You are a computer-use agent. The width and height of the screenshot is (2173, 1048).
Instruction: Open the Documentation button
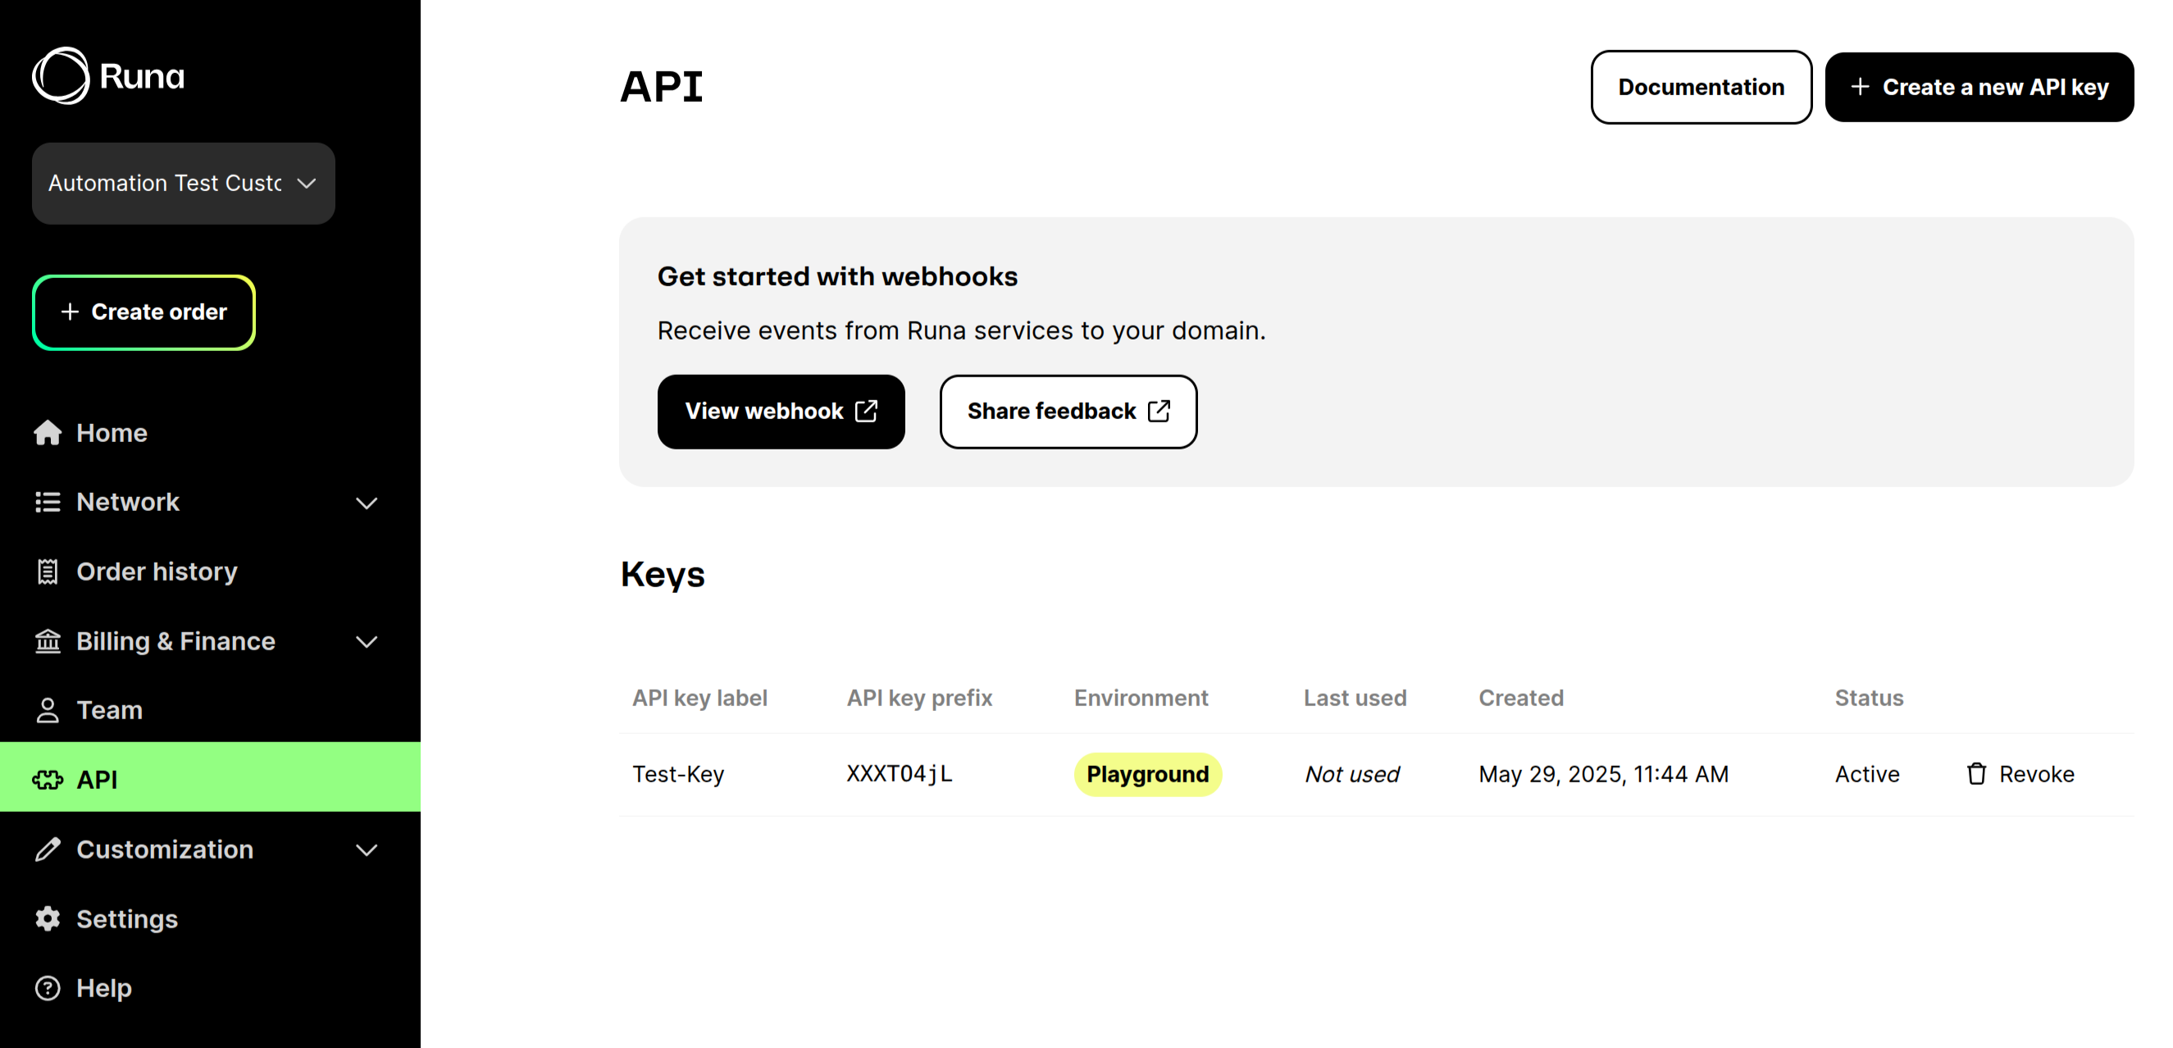pyautogui.click(x=1701, y=87)
